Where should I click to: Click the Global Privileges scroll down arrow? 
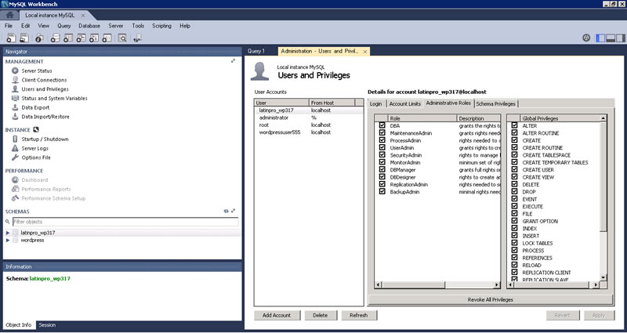[x=603, y=277]
